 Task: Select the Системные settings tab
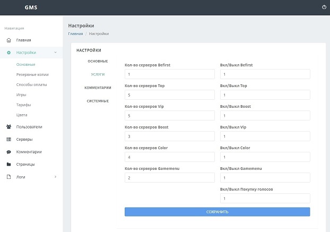click(98, 101)
